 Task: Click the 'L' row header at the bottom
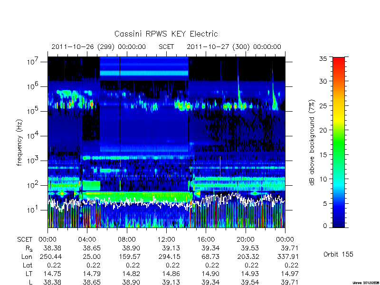click(30, 282)
